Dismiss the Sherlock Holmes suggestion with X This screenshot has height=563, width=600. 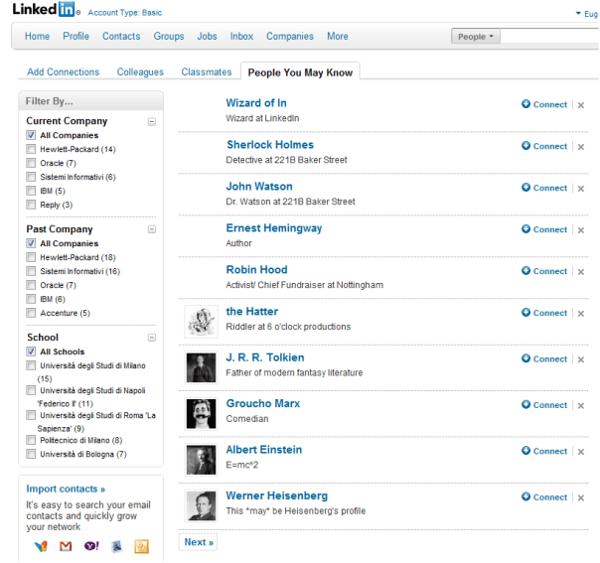(581, 146)
